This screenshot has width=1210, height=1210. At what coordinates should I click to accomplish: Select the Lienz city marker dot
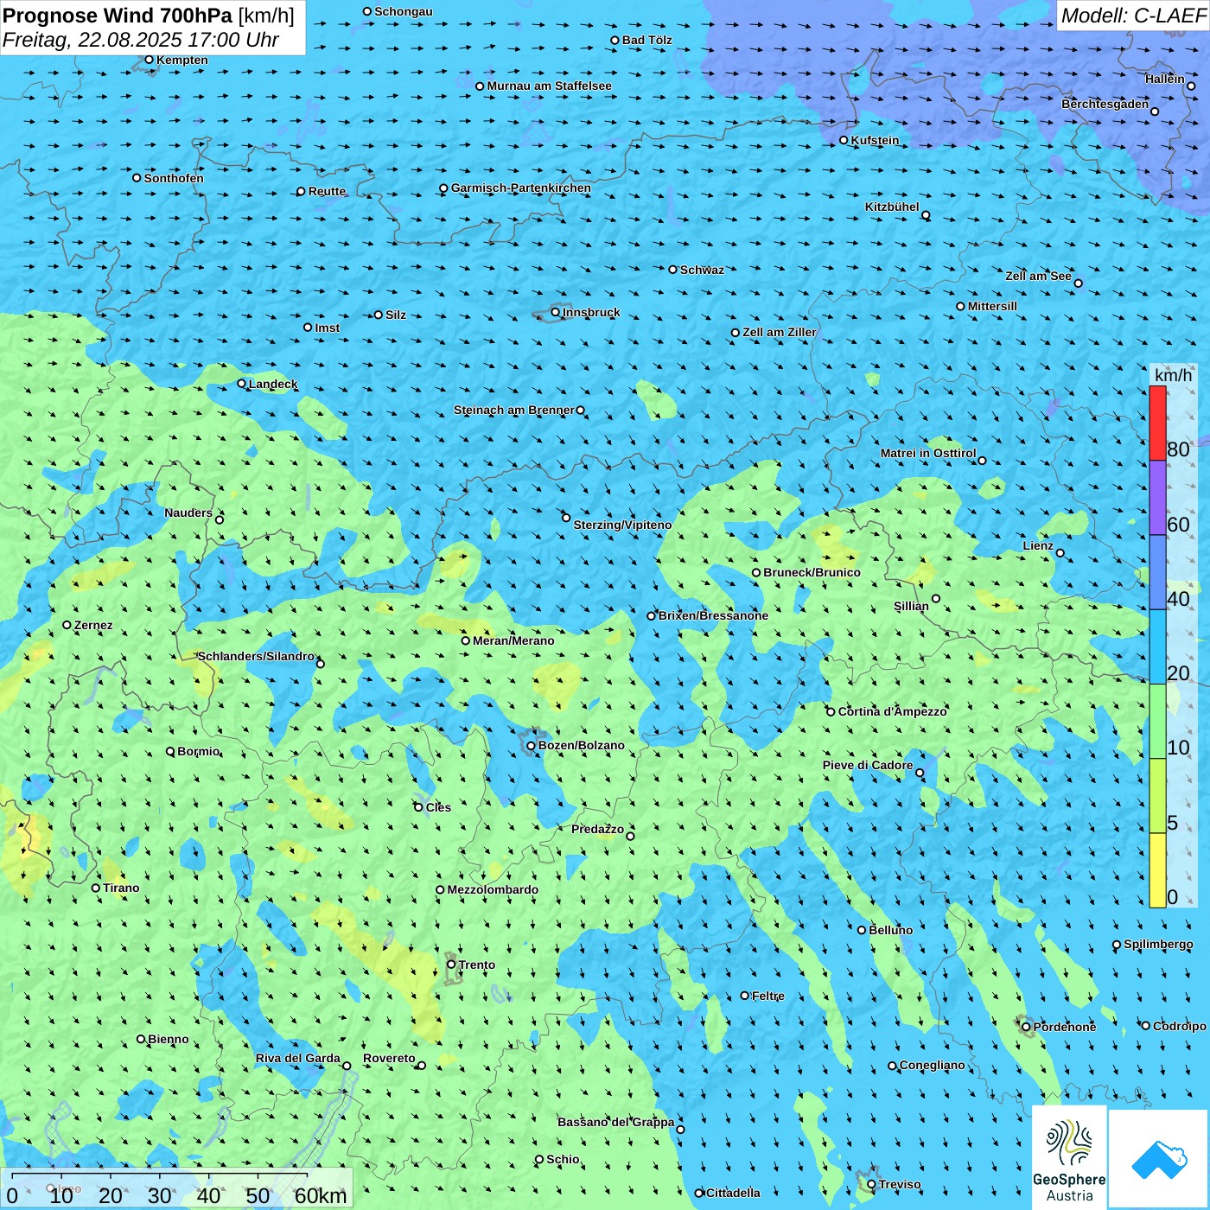point(1060,553)
